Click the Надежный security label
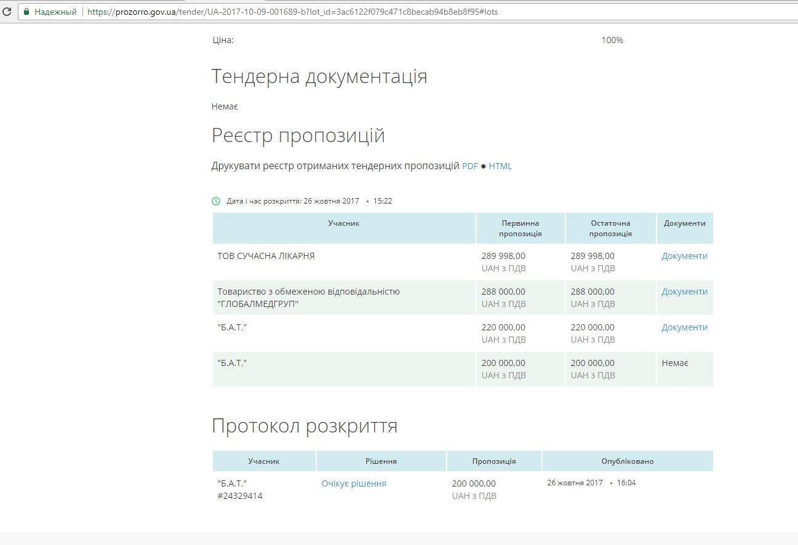The image size is (798, 545). [x=55, y=12]
